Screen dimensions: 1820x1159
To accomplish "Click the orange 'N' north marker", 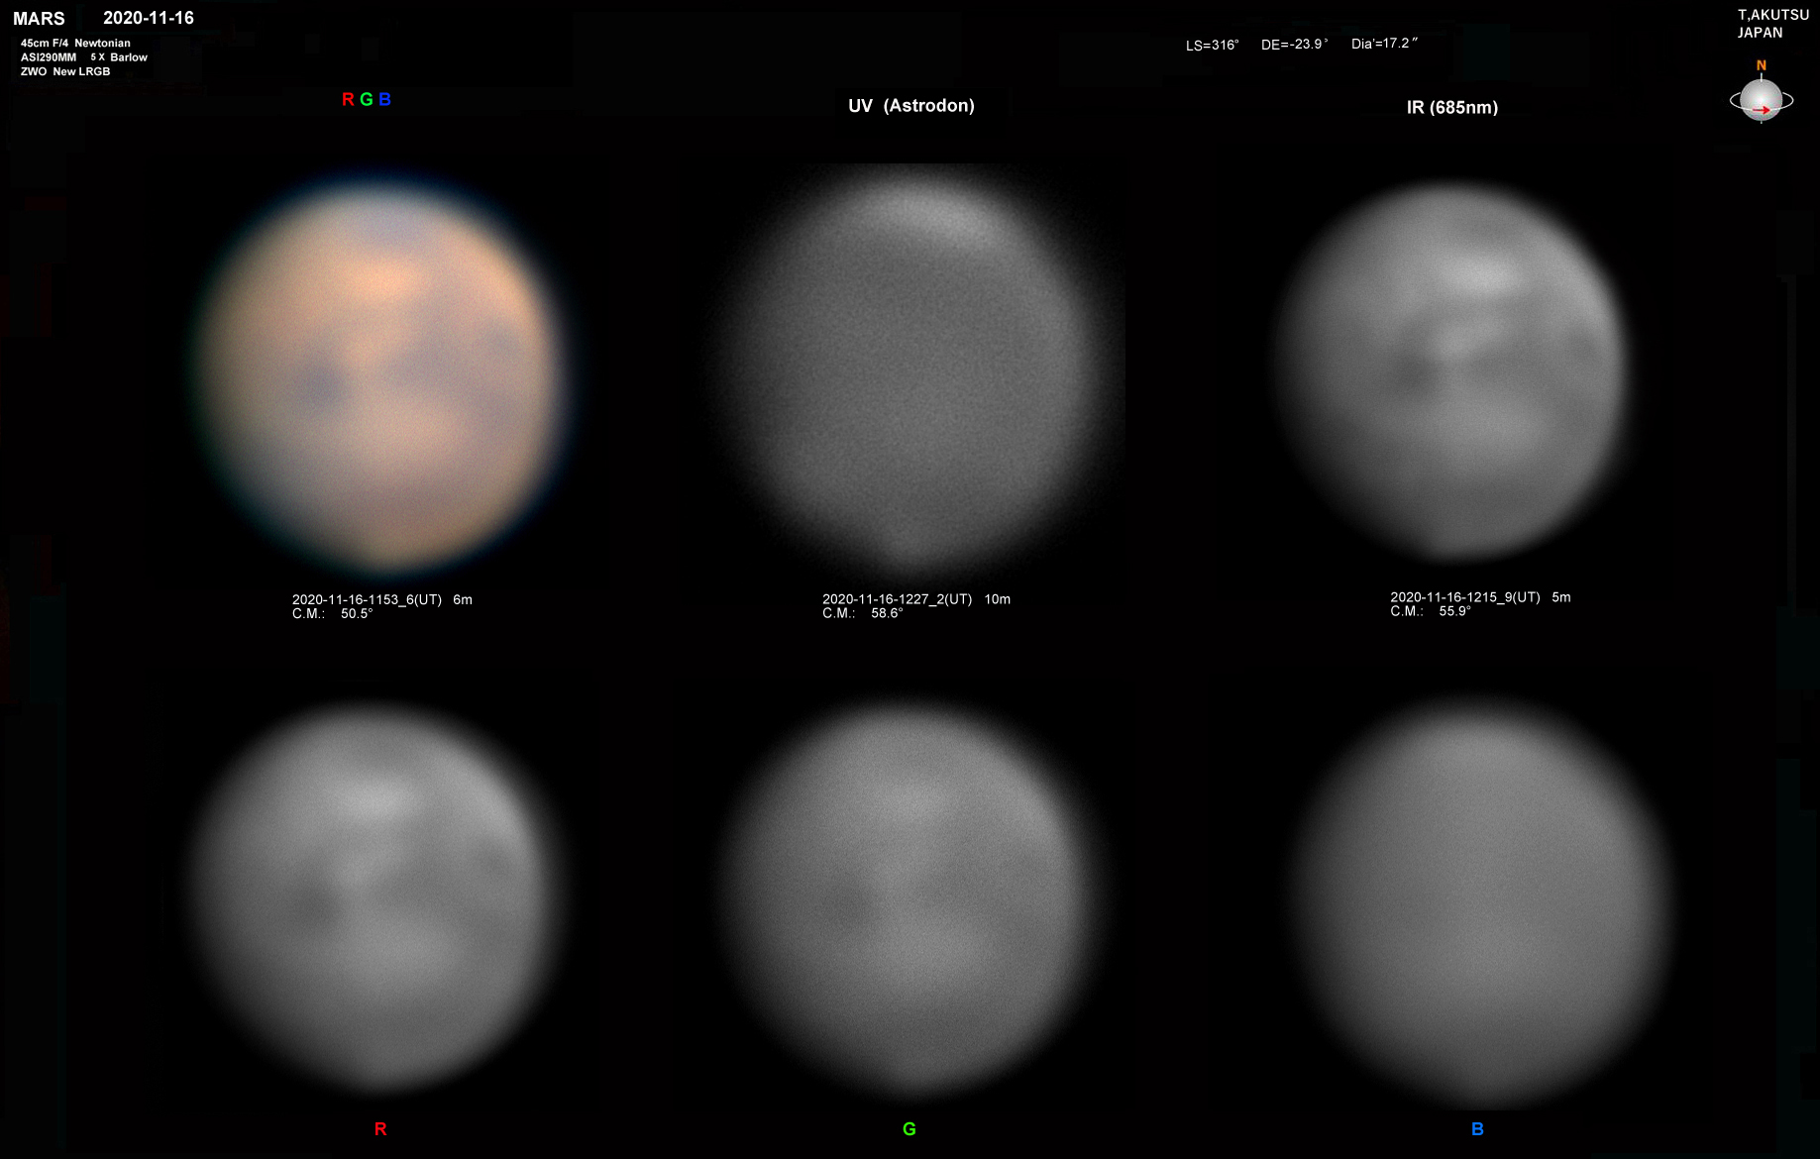I will 1761,65.
